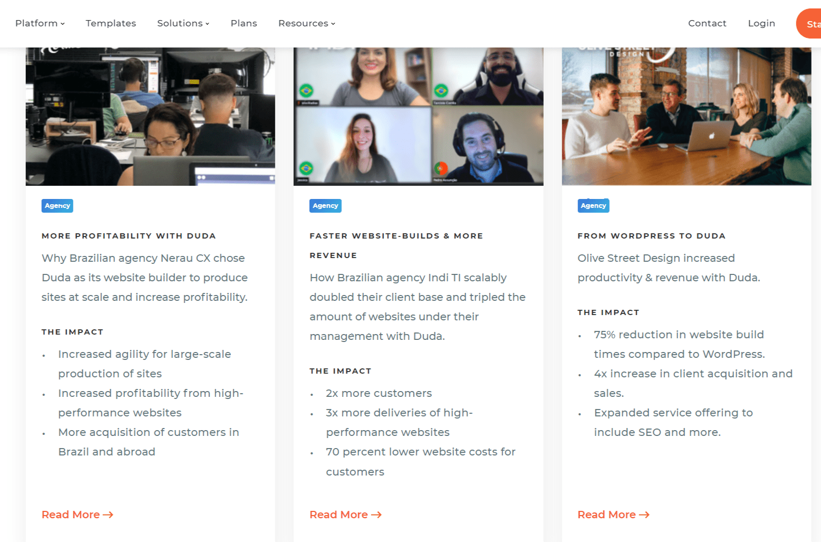Click the Olive Street Read More arrow icon
The height and width of the screenshot is (542, 821).
coord(644,515)
